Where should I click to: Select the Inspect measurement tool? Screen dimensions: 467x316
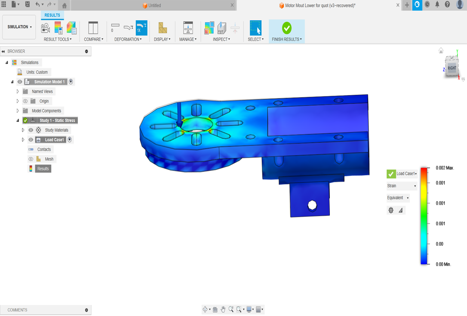(x=221, y=27)
